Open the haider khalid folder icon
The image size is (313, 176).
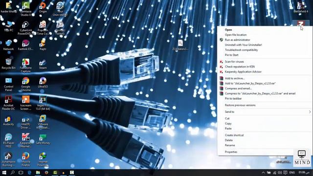tap(8, 7)
